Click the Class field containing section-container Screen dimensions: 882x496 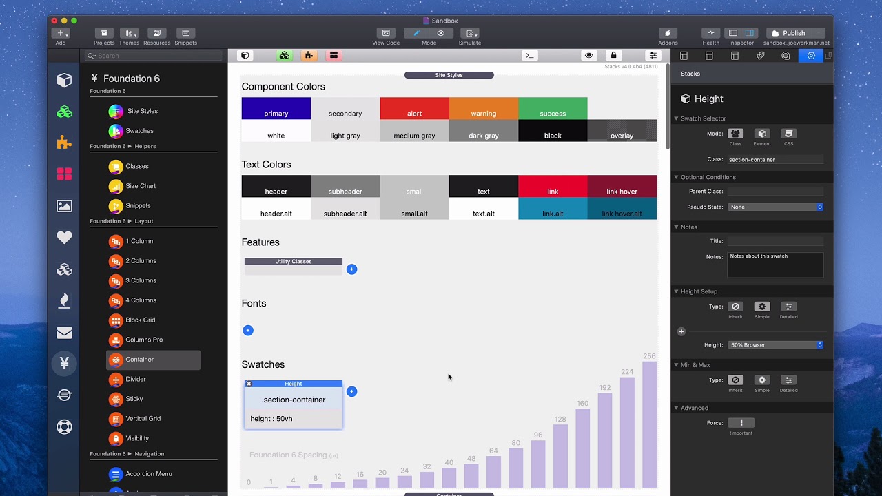(x=775, y=160)
